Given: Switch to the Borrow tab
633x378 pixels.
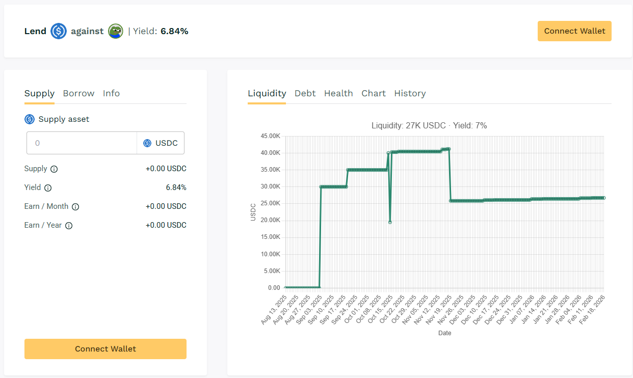Looking at the screenshot, I should [x=78, y=93].
